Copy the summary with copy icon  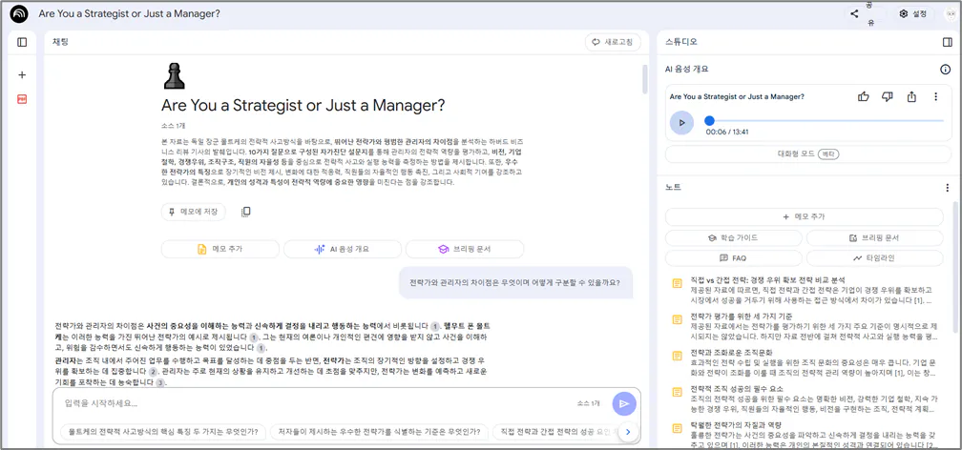(x=246, y=212)
